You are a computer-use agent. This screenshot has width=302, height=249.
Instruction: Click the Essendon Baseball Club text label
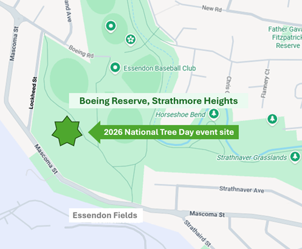[160, 68]
